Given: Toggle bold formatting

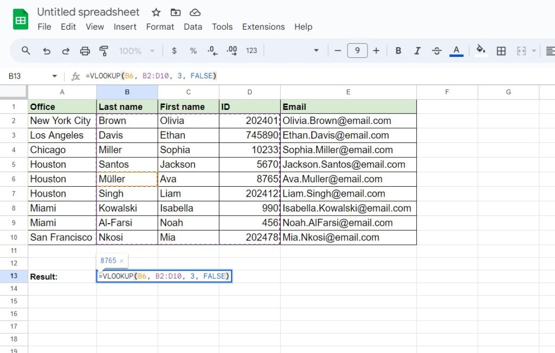Looking at the screenshot, I should (x=398, y=50).
